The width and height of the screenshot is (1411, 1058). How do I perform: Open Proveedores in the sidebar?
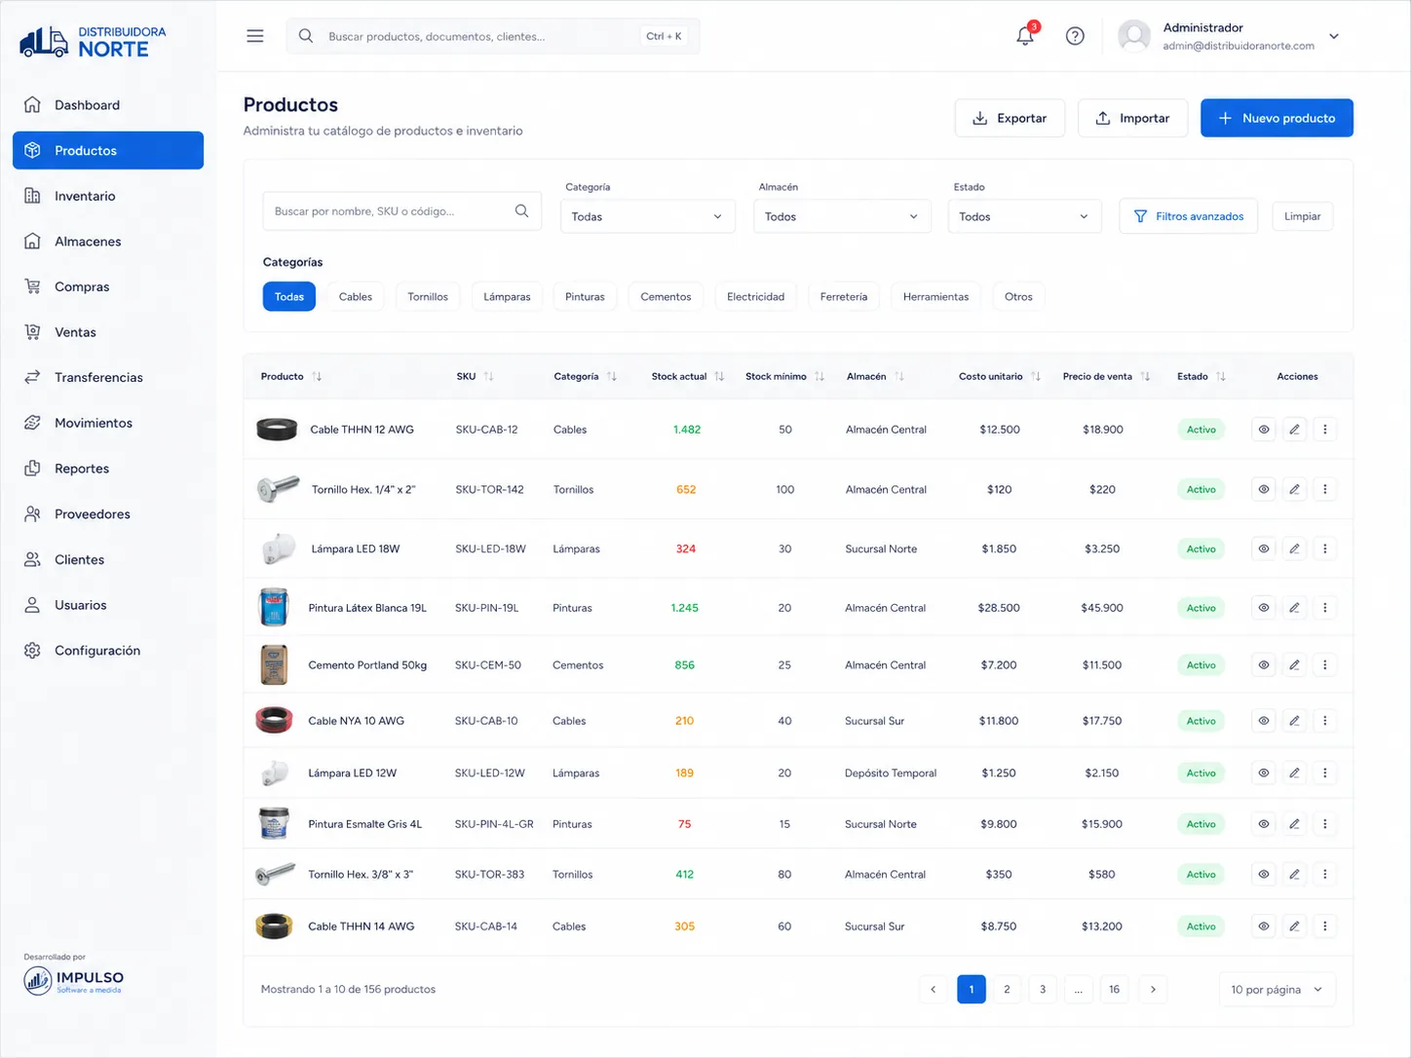(108, 514)
